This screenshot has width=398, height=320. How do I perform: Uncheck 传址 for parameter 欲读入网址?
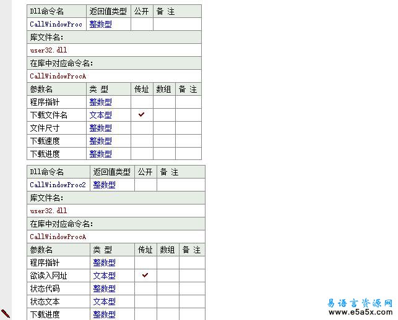[145, 275]
